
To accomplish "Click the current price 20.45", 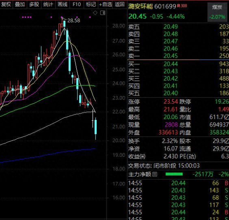I will (x=137, y=16).
